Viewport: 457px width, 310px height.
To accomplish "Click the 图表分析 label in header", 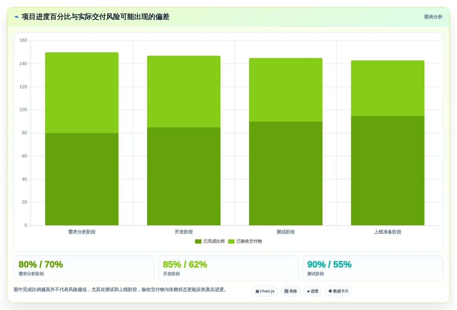I will 433,17.
